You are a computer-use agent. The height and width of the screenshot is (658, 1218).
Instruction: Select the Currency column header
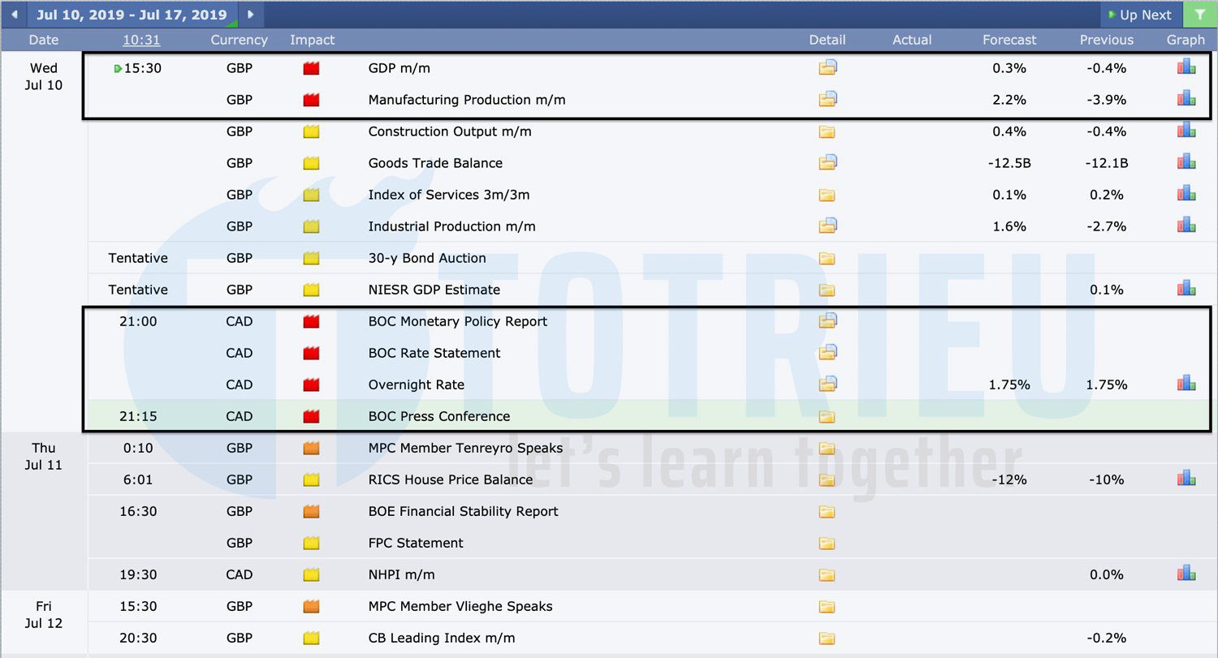239,39
